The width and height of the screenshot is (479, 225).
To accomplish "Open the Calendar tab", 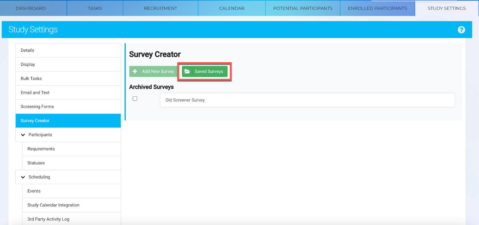I will (232, 8).
